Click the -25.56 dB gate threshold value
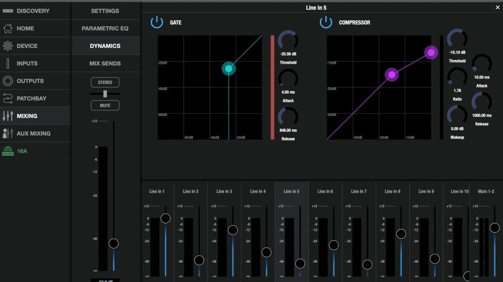 pyautogui.click(x=288, y=54)
